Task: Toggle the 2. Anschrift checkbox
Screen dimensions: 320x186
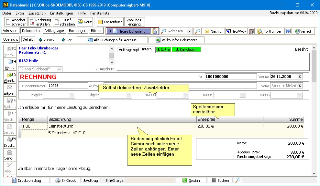Action: click(92, 69)
